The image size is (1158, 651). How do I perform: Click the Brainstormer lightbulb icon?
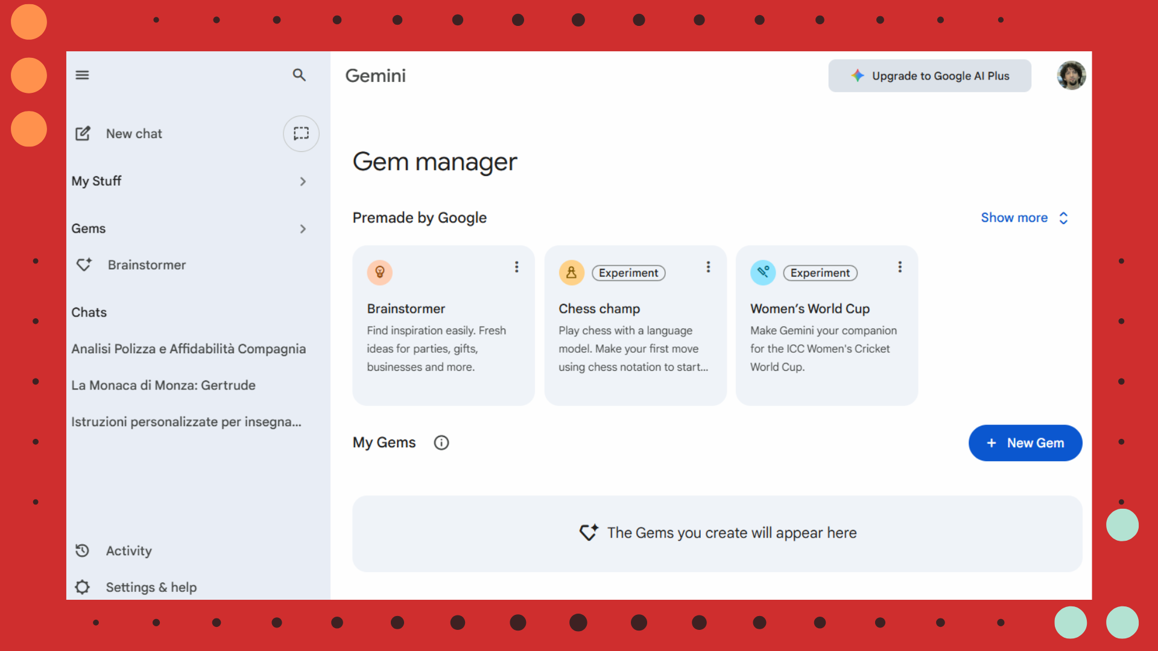tap(379, 273)
